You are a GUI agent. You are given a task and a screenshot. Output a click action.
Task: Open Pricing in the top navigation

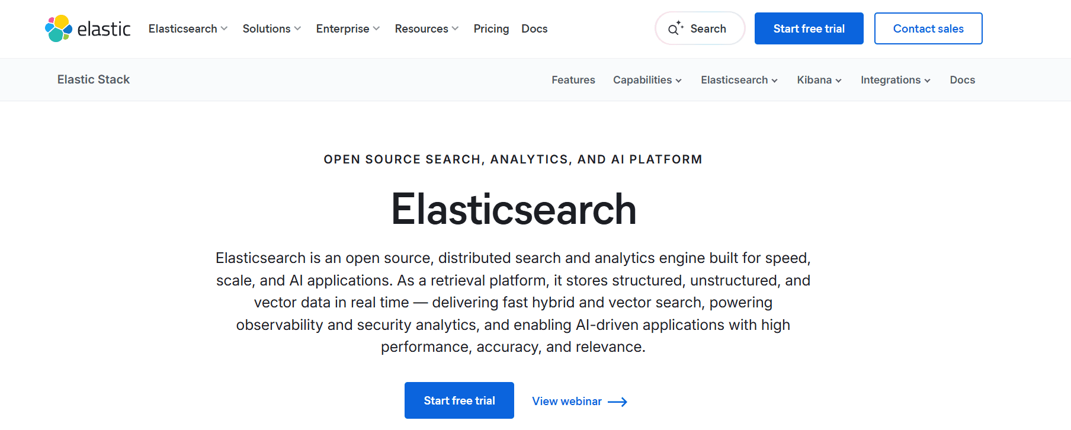(x=491, y=28)
